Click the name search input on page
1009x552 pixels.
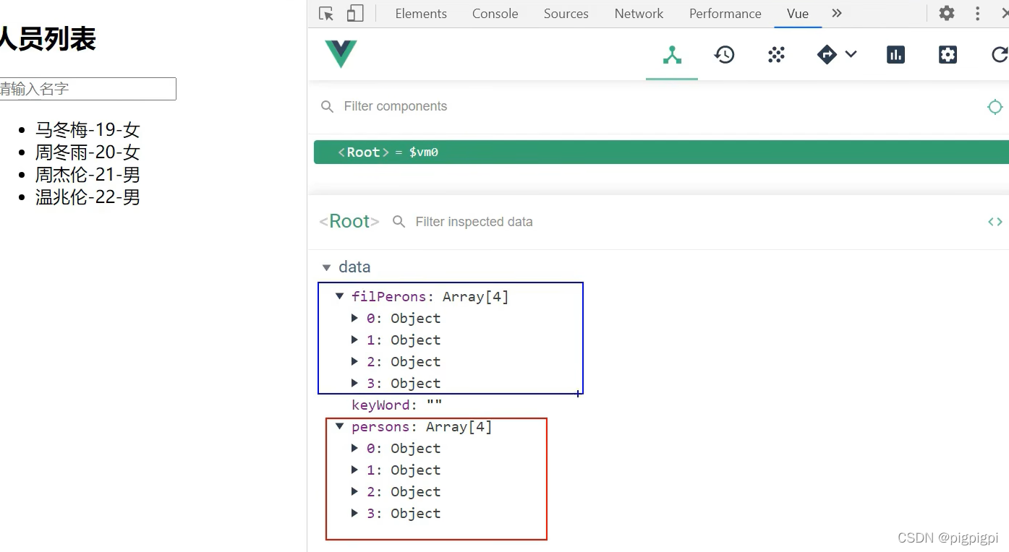[87, 89]
